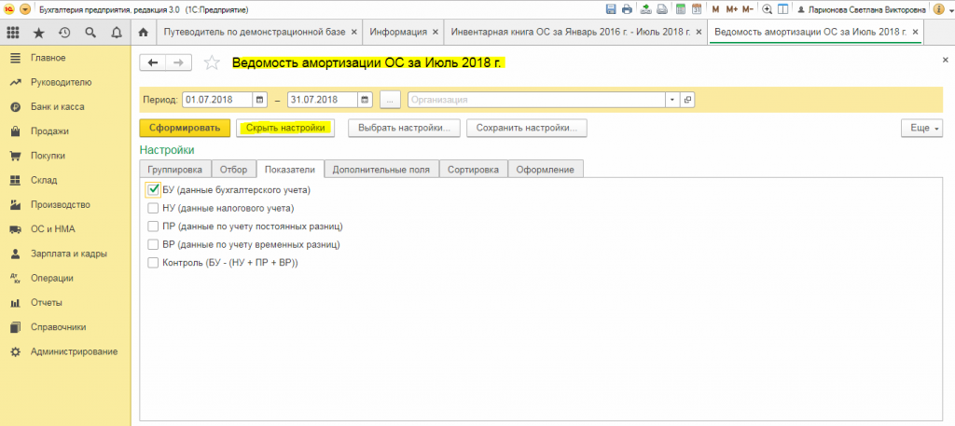Click Скрыть настройки button
Viewport: 955px width, 426px height.
tap(285, 129)
